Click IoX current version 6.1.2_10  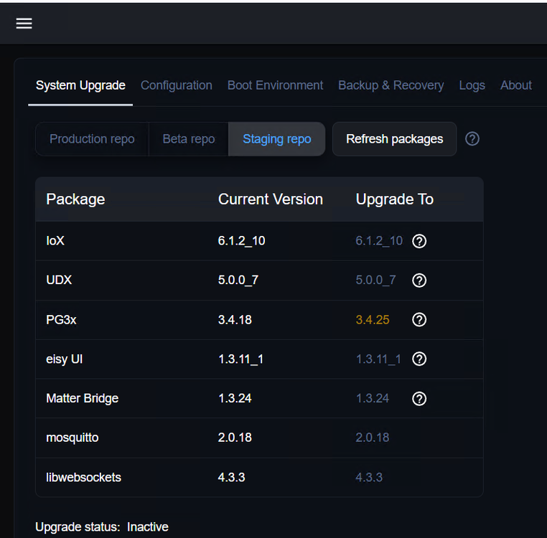pyautogui.click(x=241, y=241)
